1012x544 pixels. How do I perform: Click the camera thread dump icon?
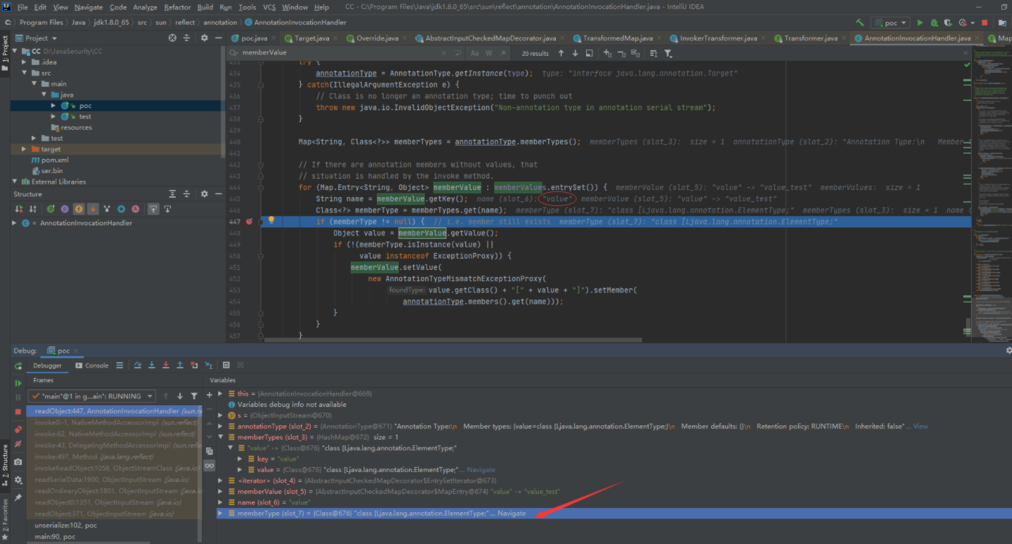18,462
